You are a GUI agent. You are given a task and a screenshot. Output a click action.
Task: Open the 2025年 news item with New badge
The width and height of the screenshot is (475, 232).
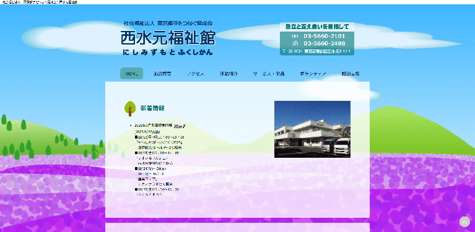click(x=154, y=125)
